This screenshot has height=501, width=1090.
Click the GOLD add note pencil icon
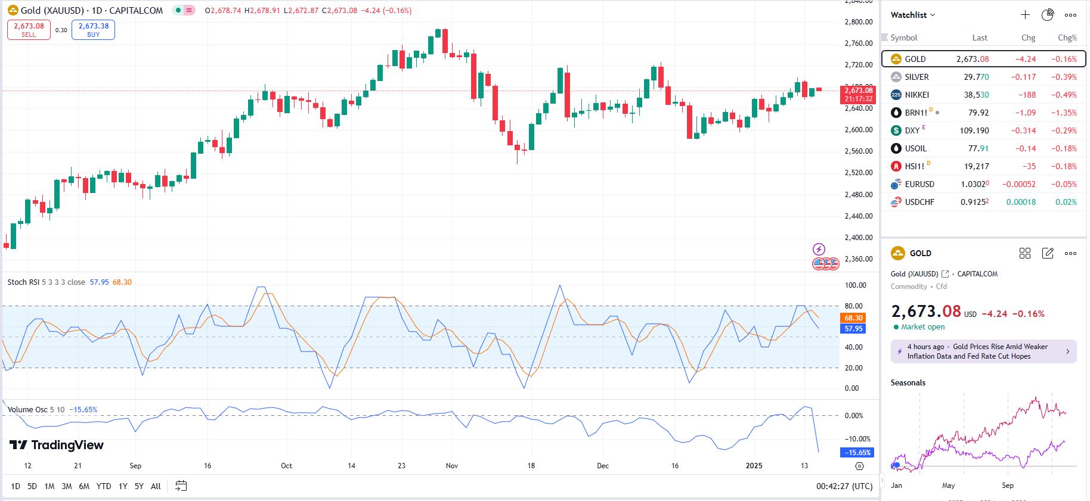click(x=1048, y=253)
